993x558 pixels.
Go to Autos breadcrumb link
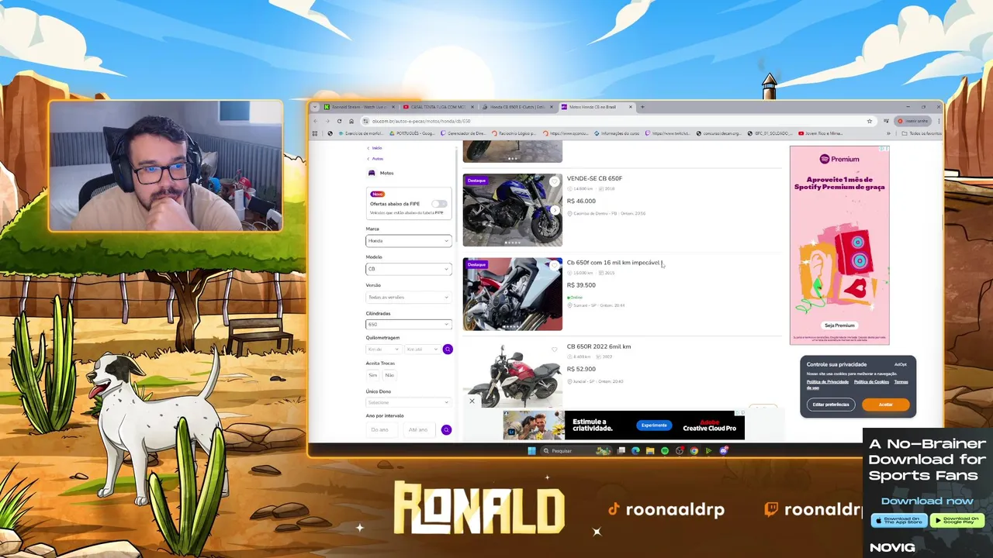[378, 159]
